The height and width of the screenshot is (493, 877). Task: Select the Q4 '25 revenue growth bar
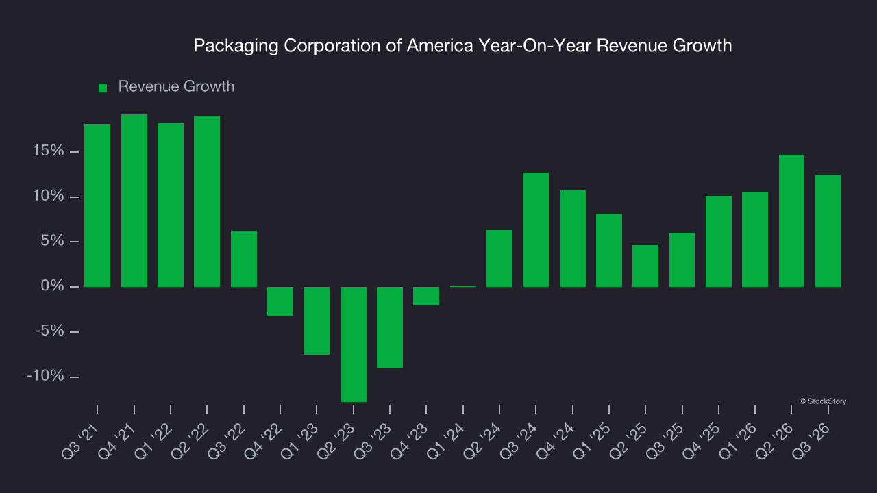tap(719, 241)
